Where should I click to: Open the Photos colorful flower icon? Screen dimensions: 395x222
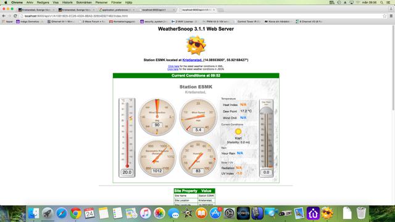point(159,213)
